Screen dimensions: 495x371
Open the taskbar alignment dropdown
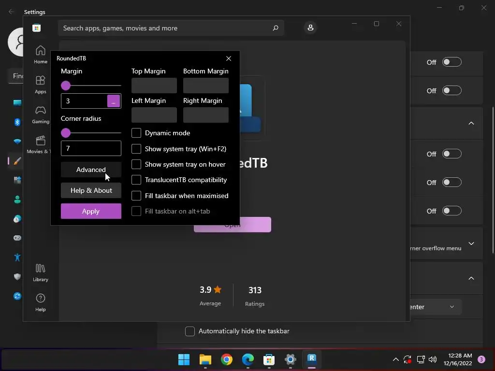[x=436, y=307]
